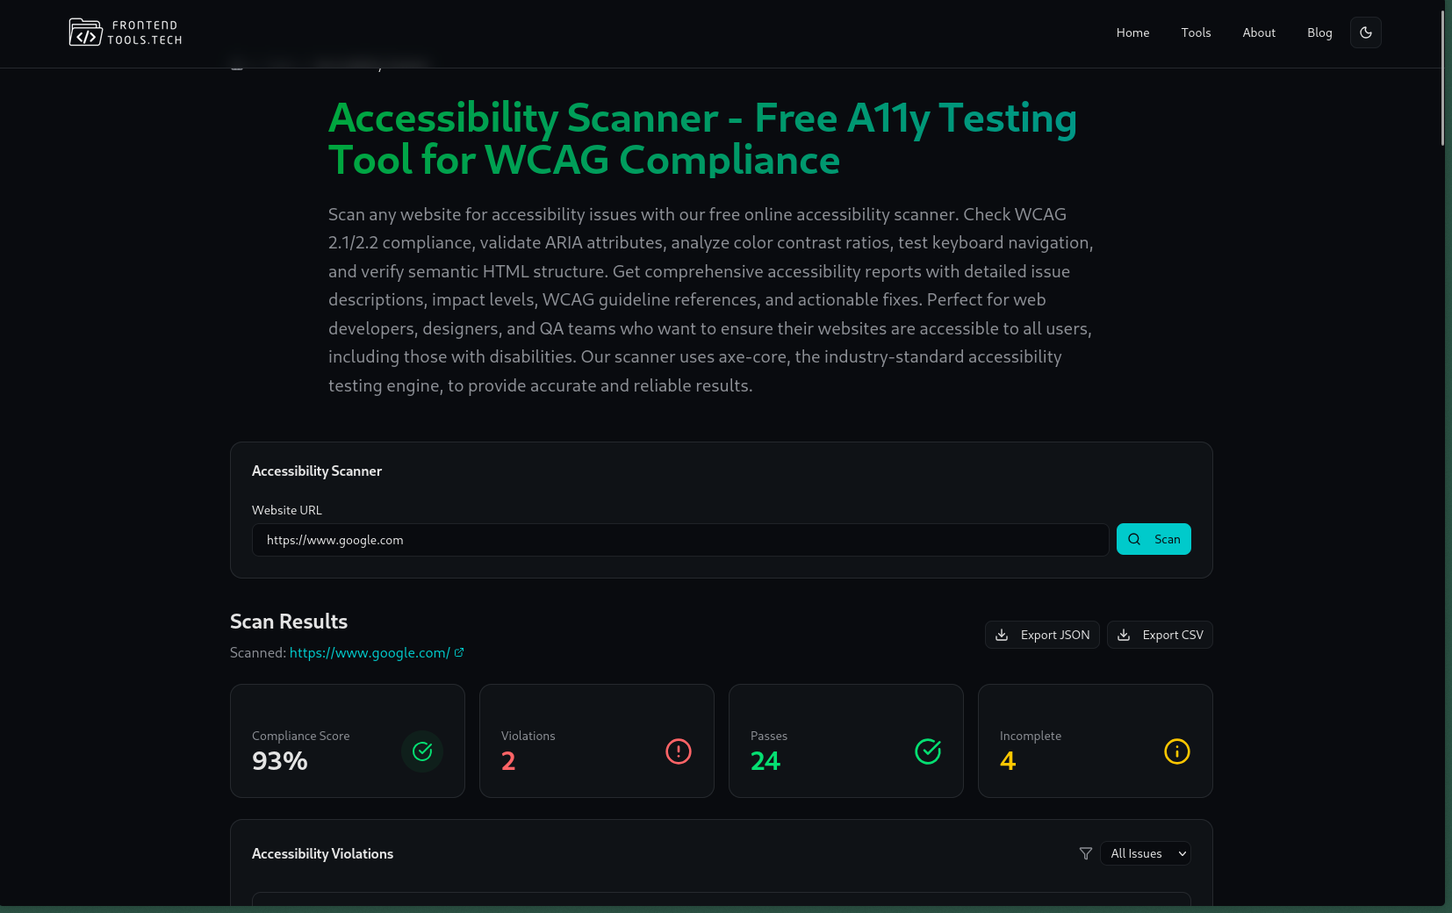The height and width of the screenshot is (913, 1452).
Task: Click the Website URL input field
Action: click(680, 540)
